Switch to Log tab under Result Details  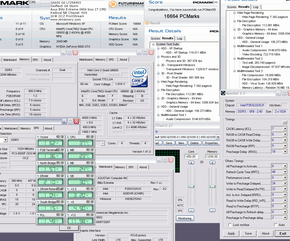coord(179,38)
